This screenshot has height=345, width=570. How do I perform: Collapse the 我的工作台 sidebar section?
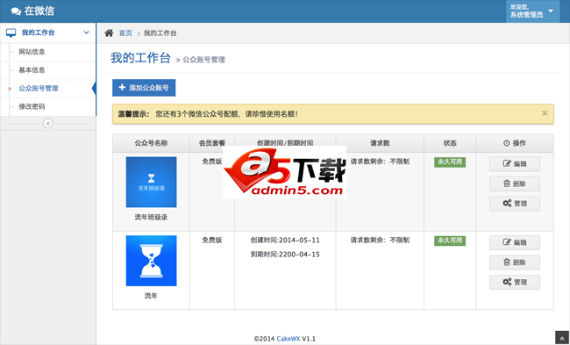(x=86, y=32)
